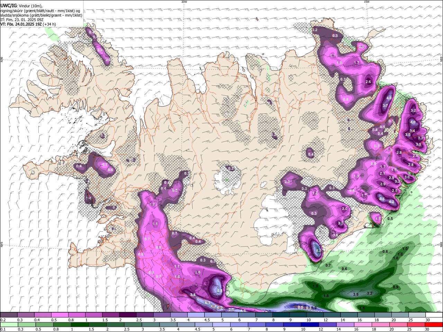Click the '0.1' label at rain legend start
Viewport: 443px width, 332px height.
3,330
